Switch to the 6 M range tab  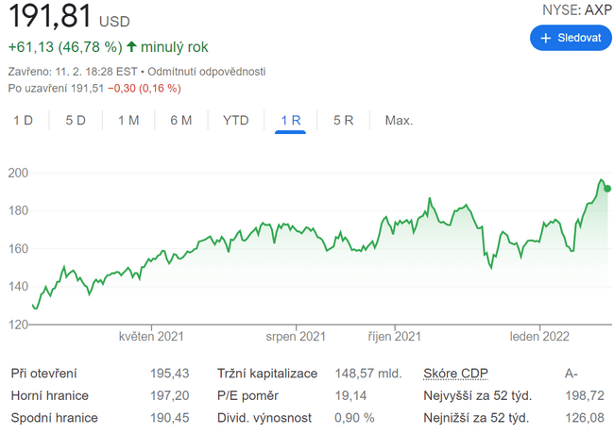click(x=181, y=120)
